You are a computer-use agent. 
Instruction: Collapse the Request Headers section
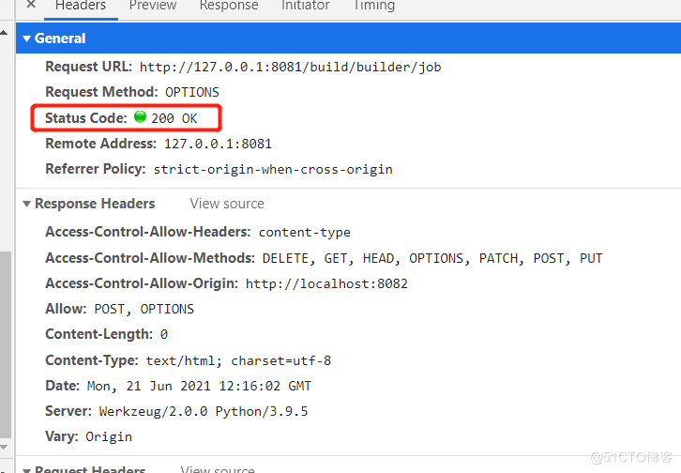26,470
